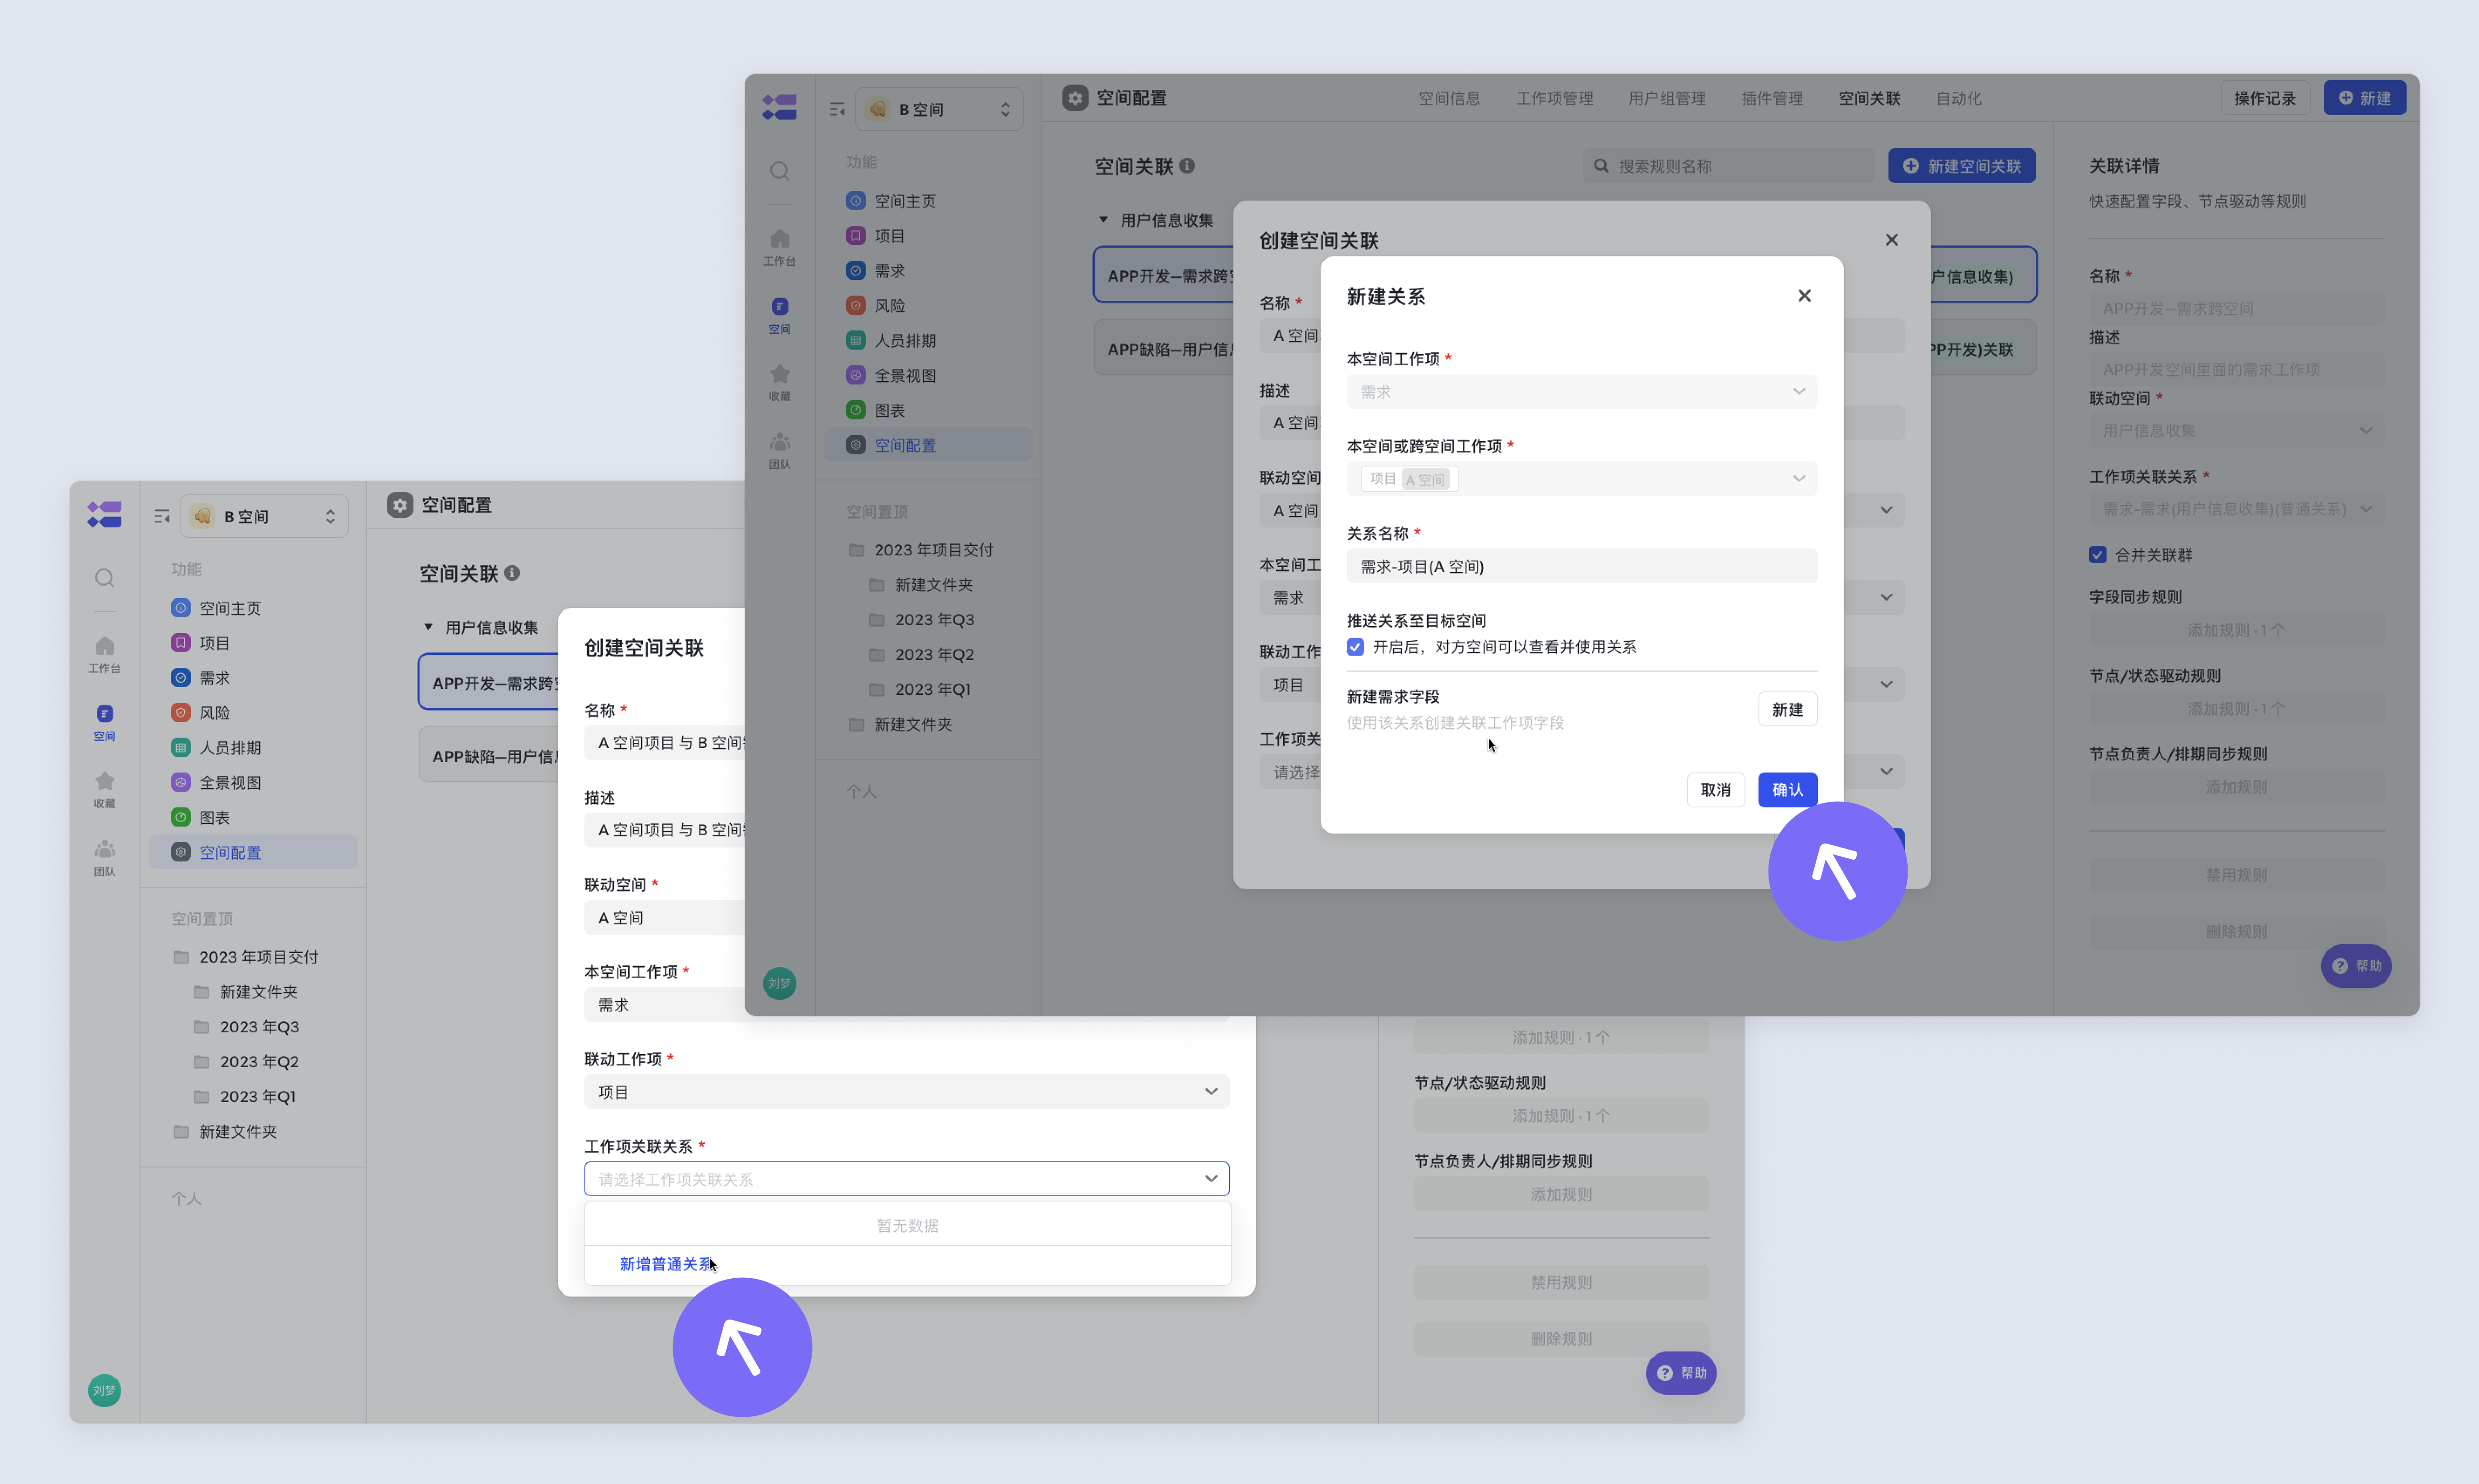Click 确认 in the 新建关系 dialog
2479x1484 pixels.
[x=1787, y=790]
